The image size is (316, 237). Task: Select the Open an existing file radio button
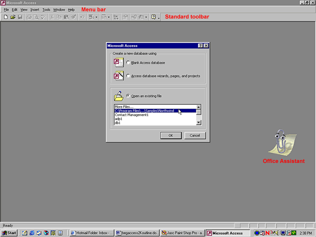tap(128, 96)
